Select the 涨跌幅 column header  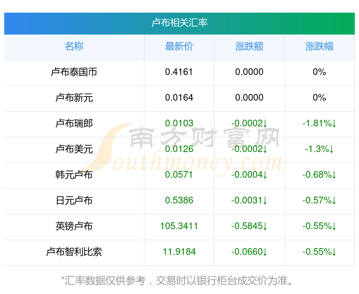coord(319,46)
